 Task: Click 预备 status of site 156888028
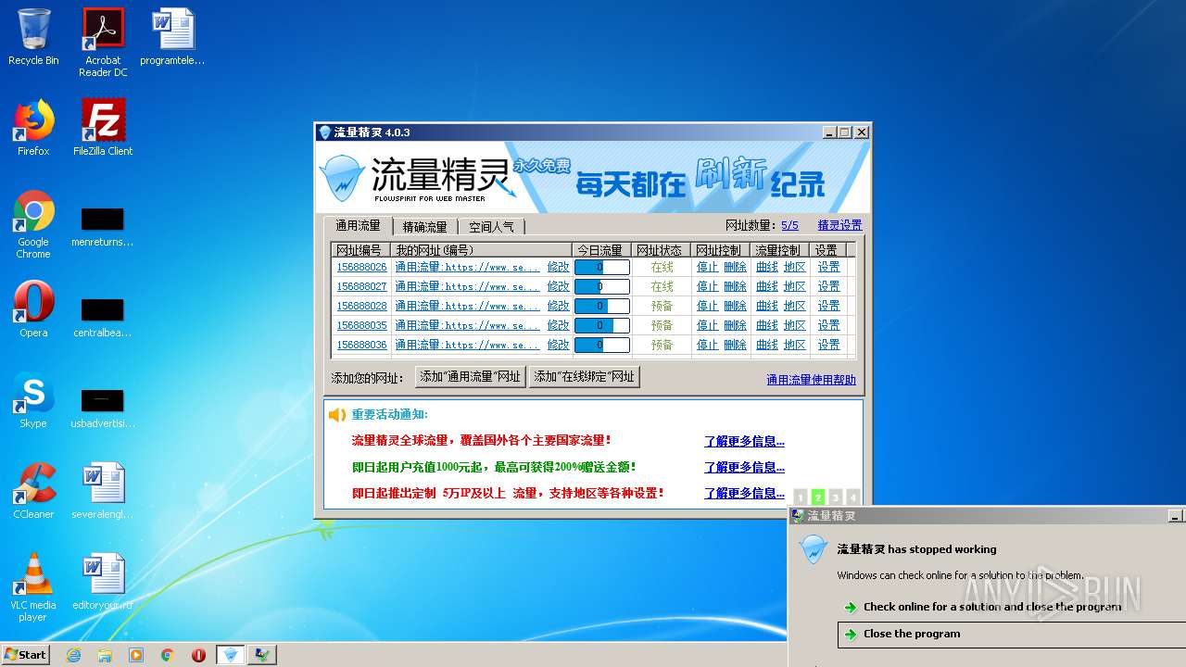click(x=662, y=306)
